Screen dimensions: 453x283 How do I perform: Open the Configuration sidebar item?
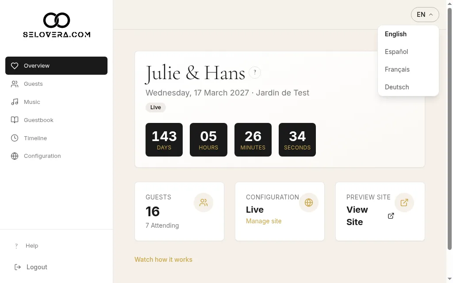coord(56,156)
